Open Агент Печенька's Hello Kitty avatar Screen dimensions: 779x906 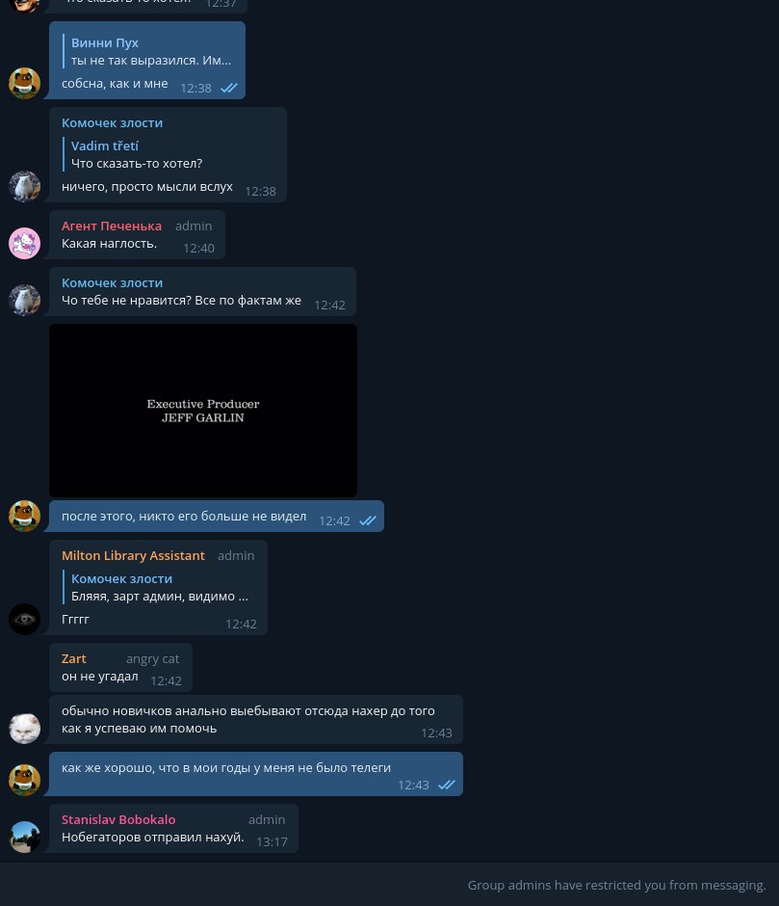tap(24, 243)
